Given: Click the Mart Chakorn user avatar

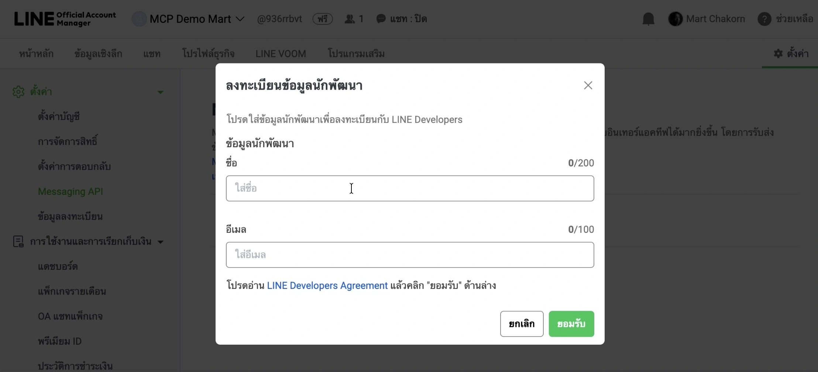Looking at the screenshot, I should click(x=676, y=19).
